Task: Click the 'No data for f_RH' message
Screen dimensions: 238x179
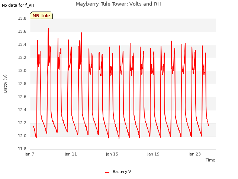Action: (x=18, y=5)
